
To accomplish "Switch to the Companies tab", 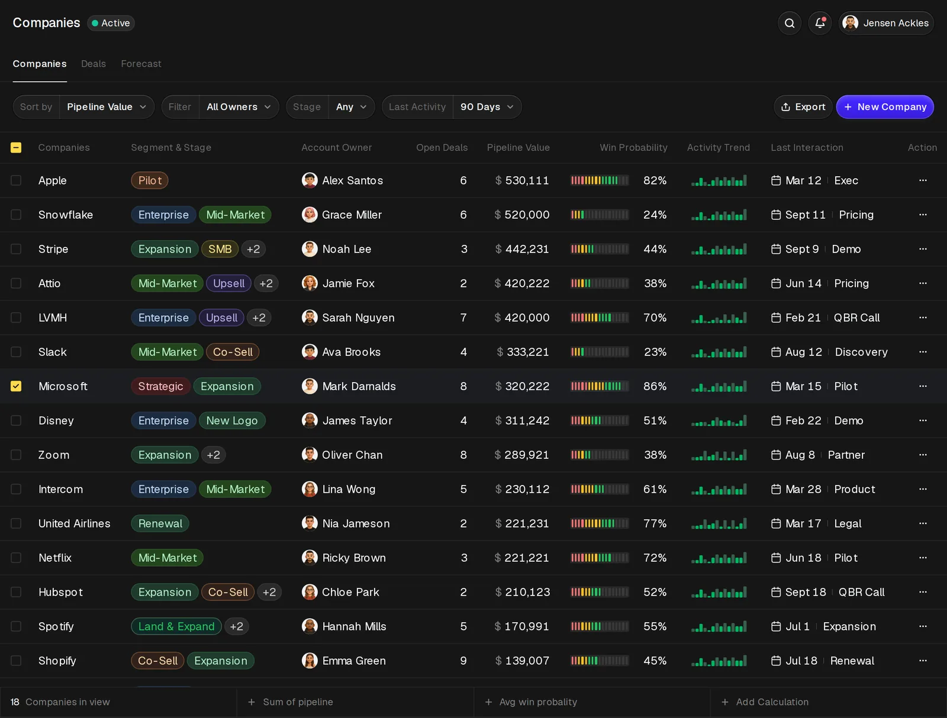I will click(x=40, y=64).
